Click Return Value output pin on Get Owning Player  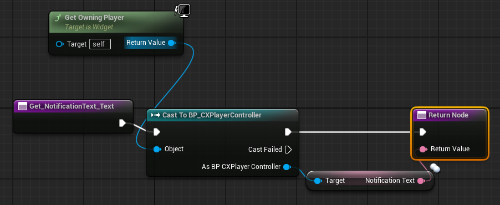click(171, 43)
